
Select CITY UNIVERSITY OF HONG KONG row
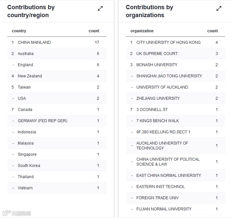tap(168, 42)
